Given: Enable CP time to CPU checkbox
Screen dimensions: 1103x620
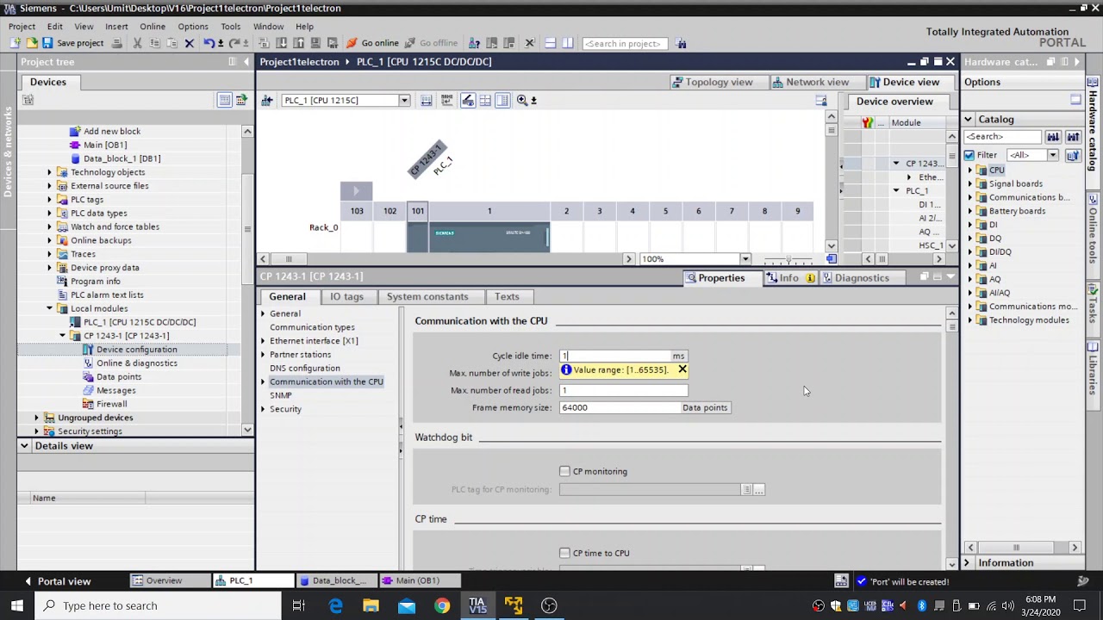Looking at the screenshot, I should pyautogui.click(x=564, y=553).
